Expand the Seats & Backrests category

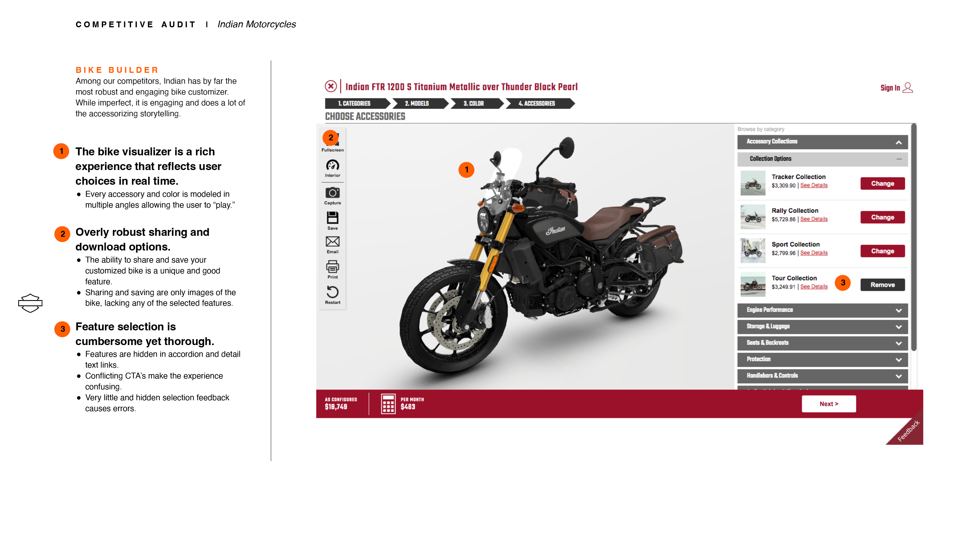coord(822,343)
